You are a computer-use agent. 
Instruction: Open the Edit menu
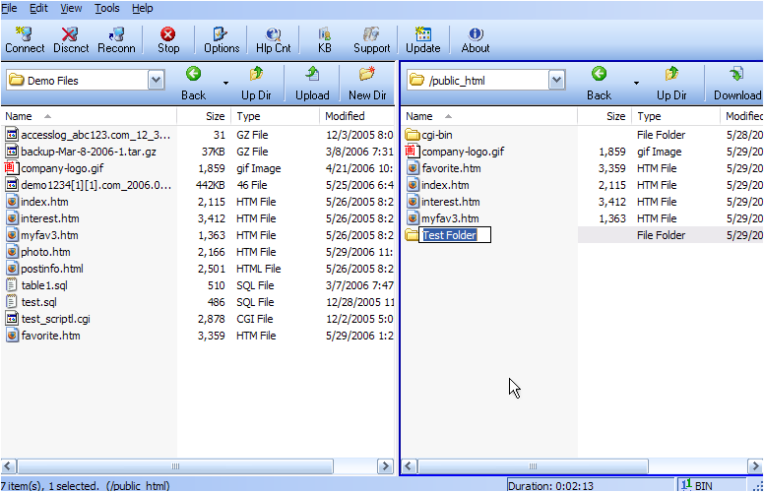39,8
